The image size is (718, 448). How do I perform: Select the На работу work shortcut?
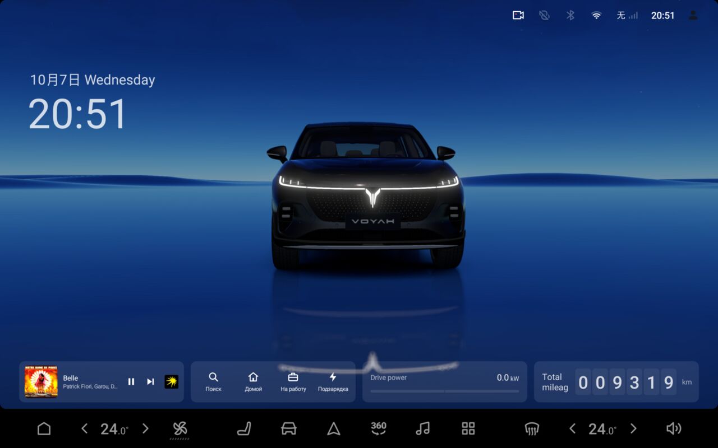[x=293, y=382]
